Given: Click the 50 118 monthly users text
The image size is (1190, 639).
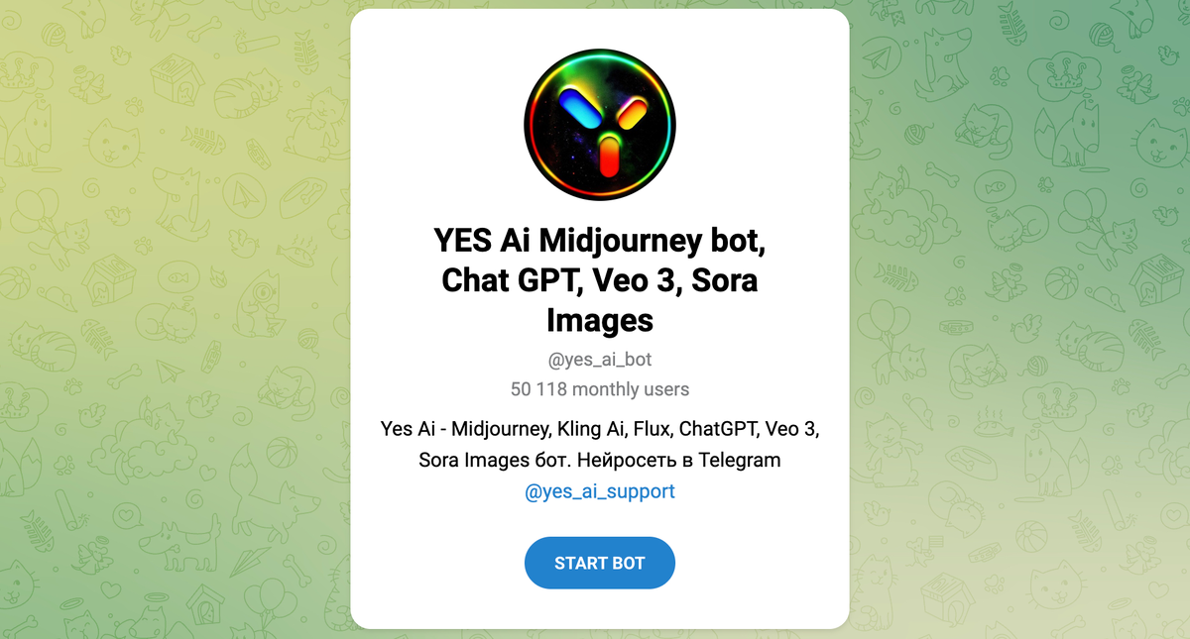Looking at the screenshot, I should tap(600, 389).
